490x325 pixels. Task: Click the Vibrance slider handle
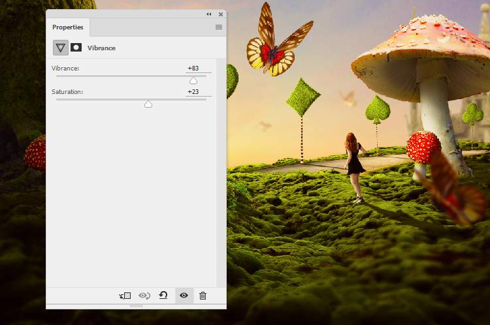coord(193,80)
